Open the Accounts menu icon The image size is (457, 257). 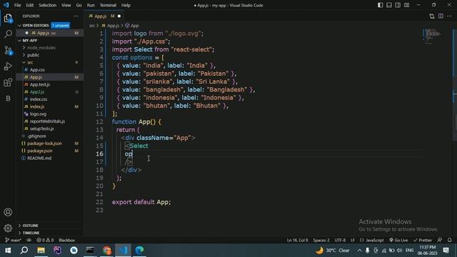[8, 212]
